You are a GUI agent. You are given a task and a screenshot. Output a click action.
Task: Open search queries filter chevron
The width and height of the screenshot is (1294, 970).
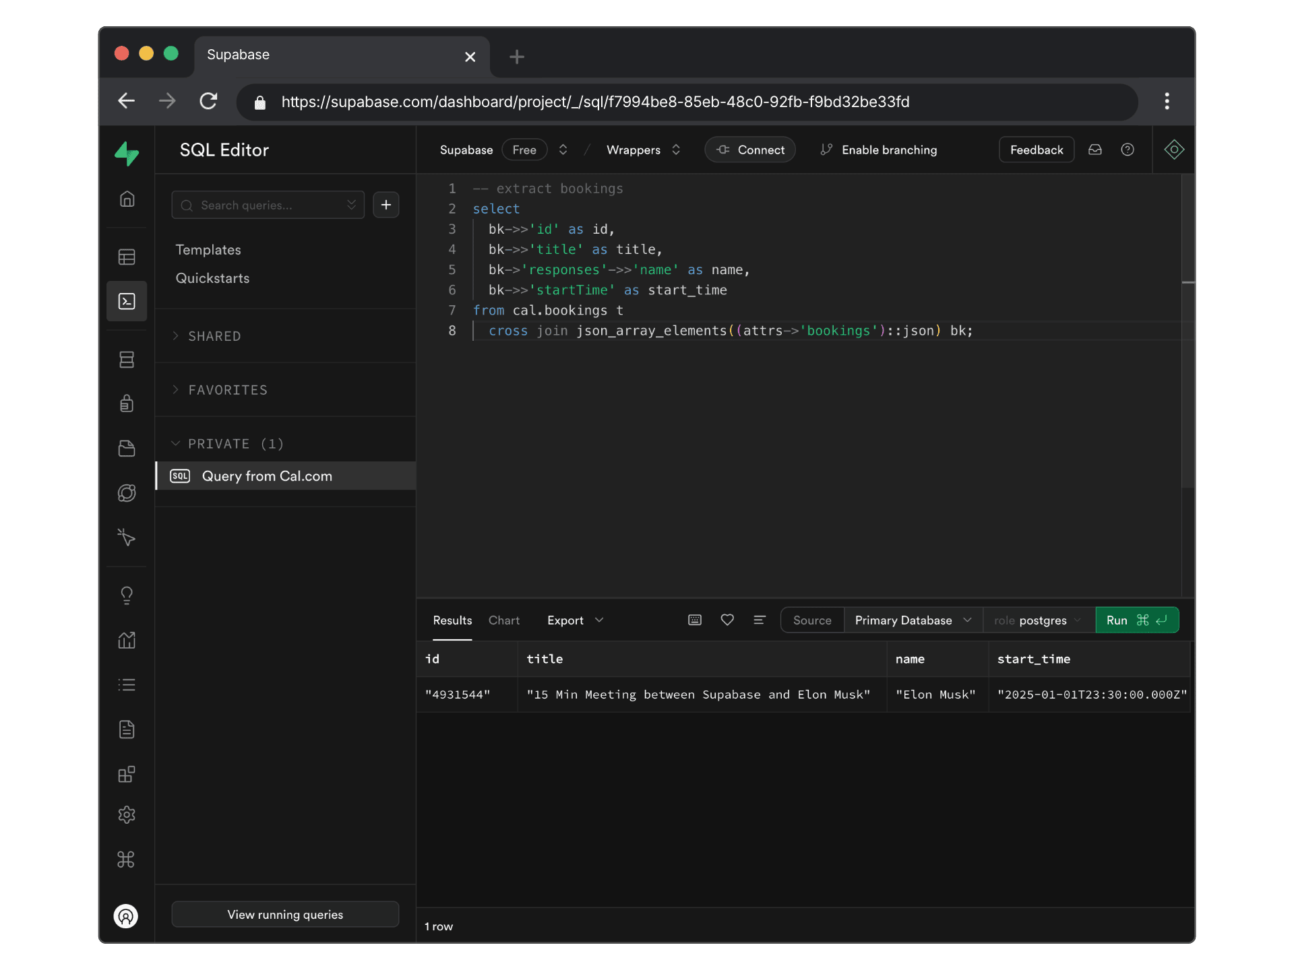[351, 205]
